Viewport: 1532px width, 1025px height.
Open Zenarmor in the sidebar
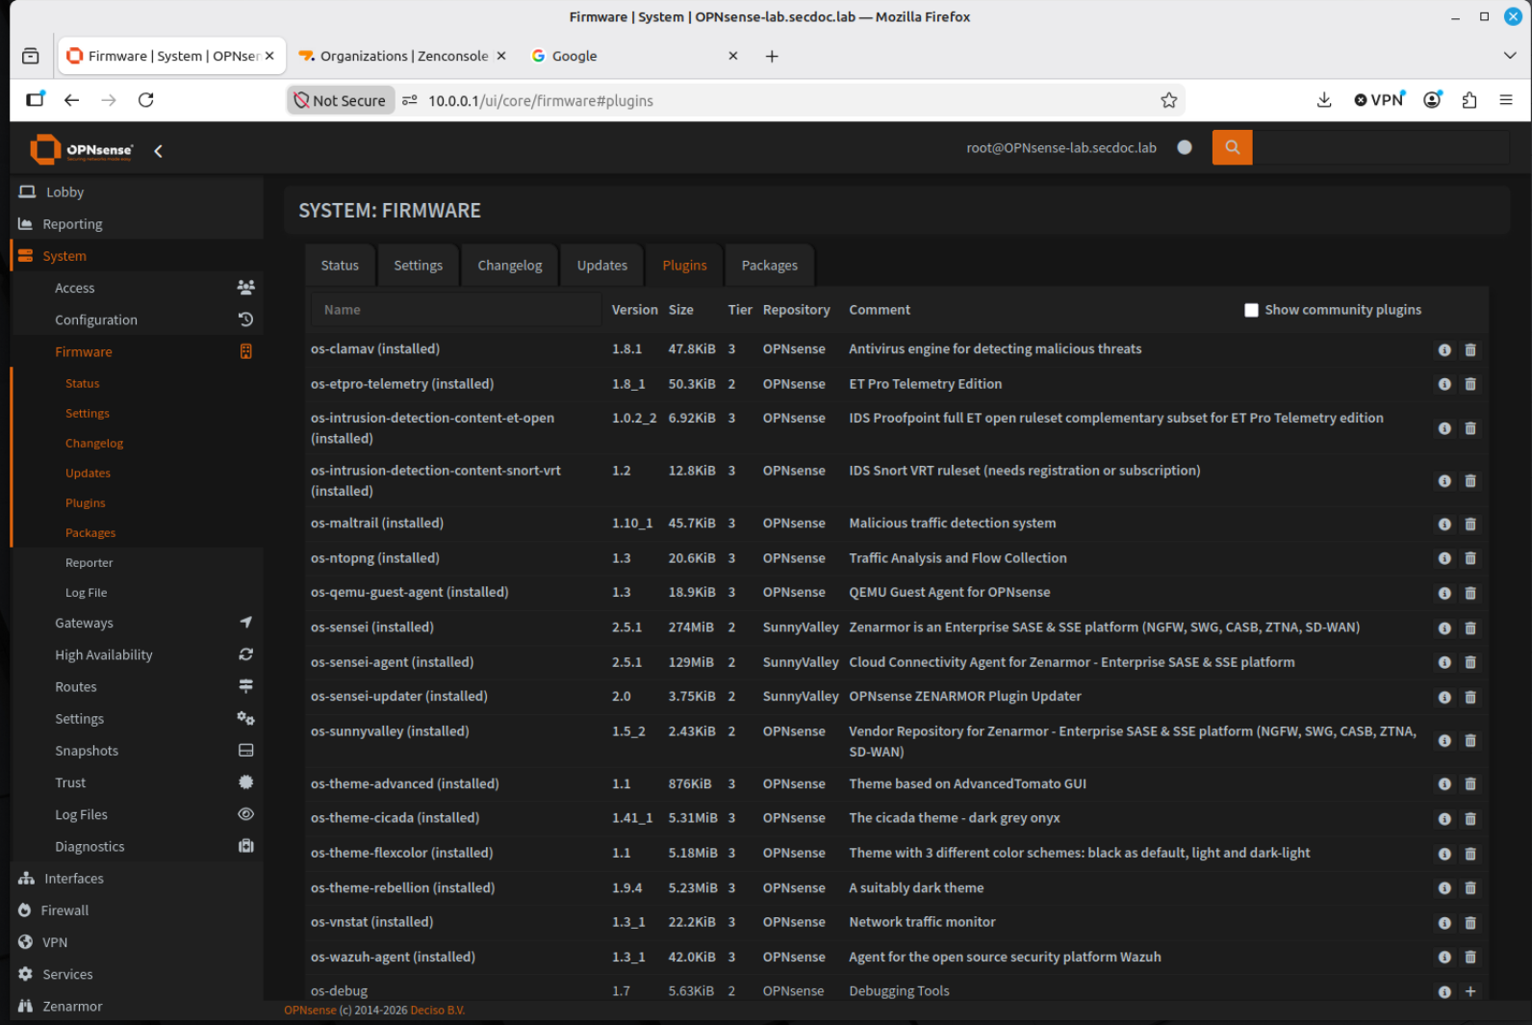(137, 1006)
